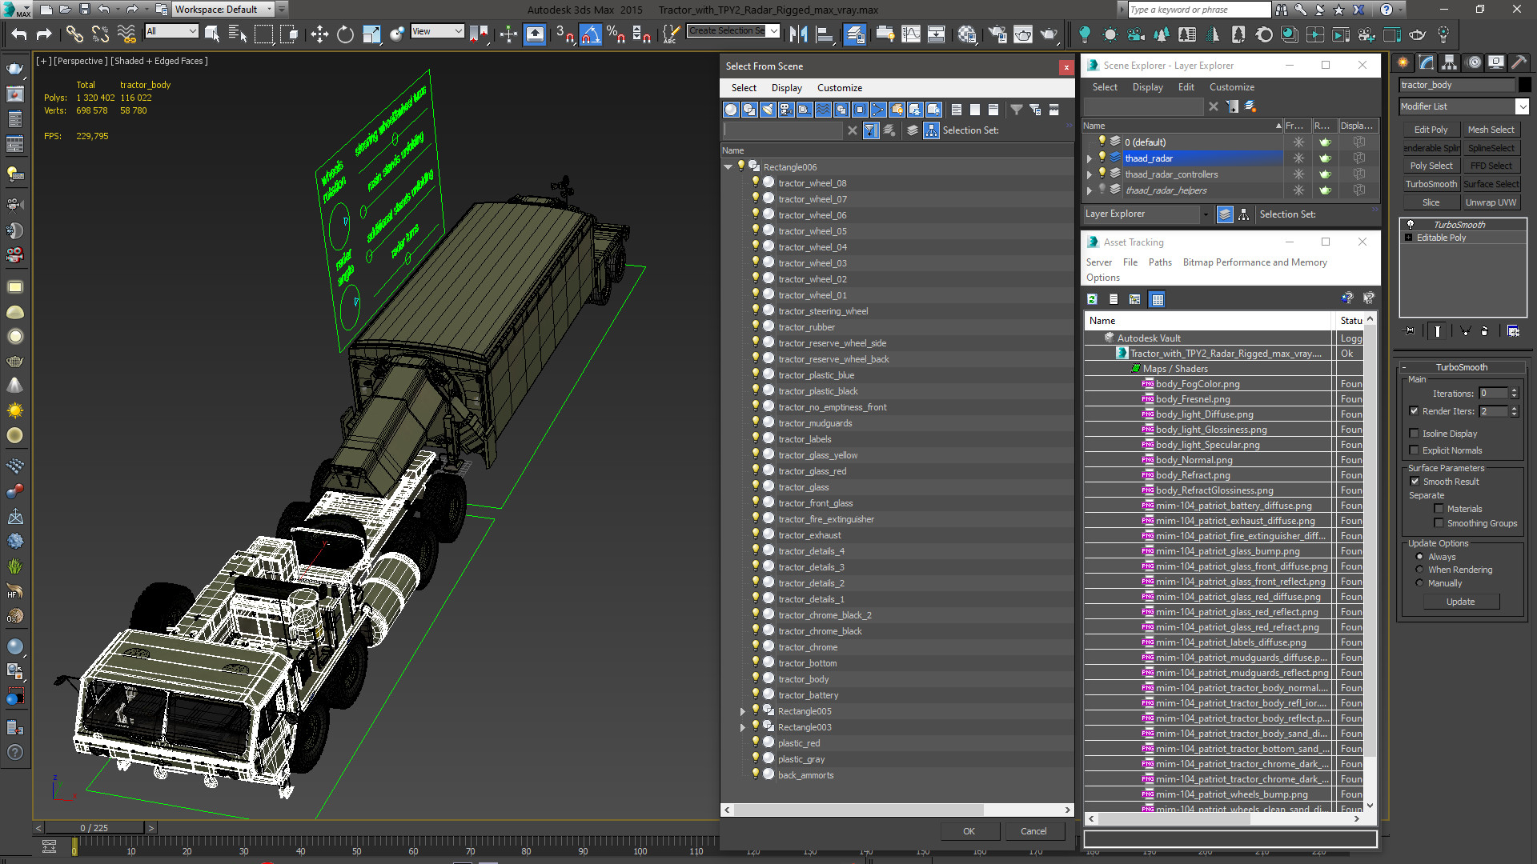This screenshot has height=864, width=1537.
Task: Select the Manually update option
Action: (x=1420, y=583)
